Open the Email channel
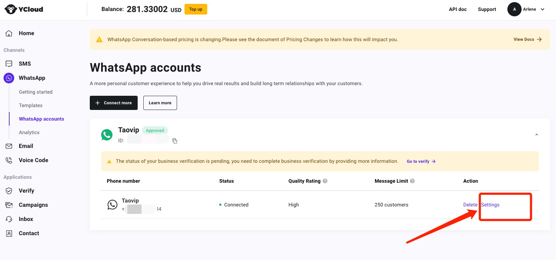 pos(26,146)
